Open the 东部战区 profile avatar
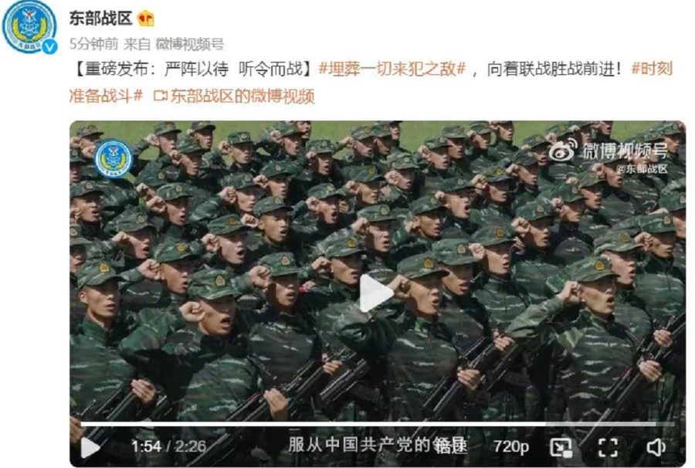This screenshot has height=468, width=695. tap(29, 26)
